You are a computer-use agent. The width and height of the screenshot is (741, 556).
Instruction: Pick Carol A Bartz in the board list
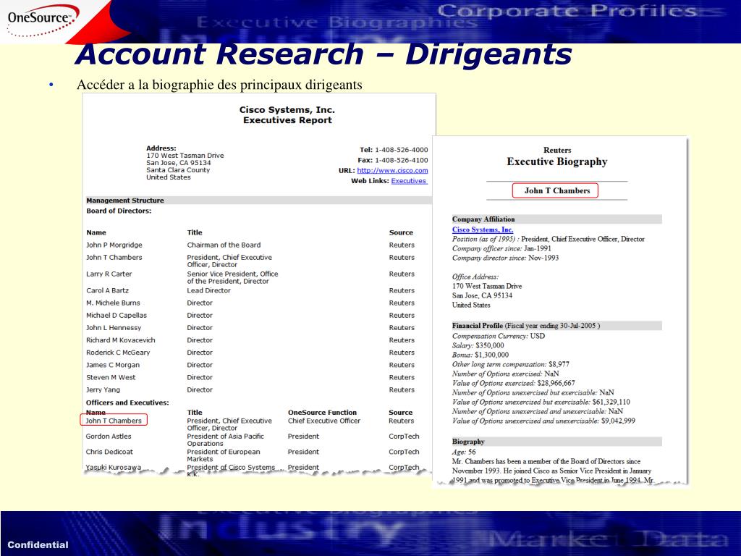(x=107, y=290)
